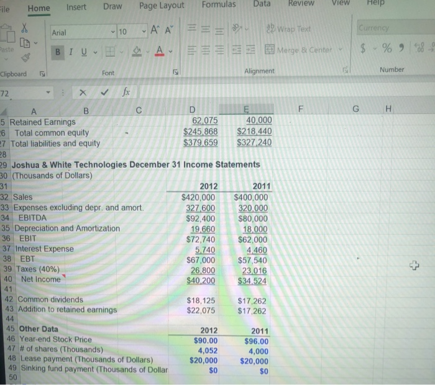Image resolution: width=435 pixels, height=385 pixels.
Task: Switch to the Draw tab
Action: pyautogui.click(x=112, y=6)
